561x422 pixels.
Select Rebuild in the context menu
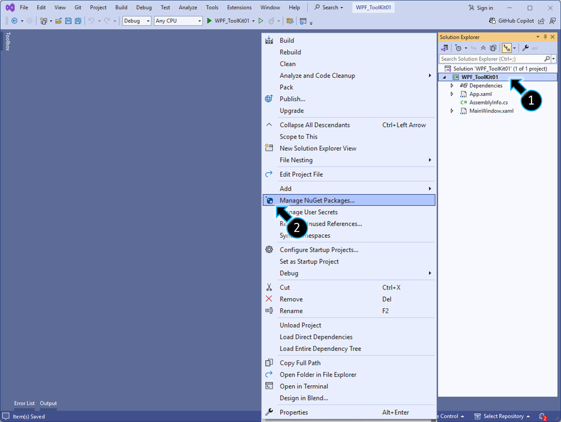[349, 52]
